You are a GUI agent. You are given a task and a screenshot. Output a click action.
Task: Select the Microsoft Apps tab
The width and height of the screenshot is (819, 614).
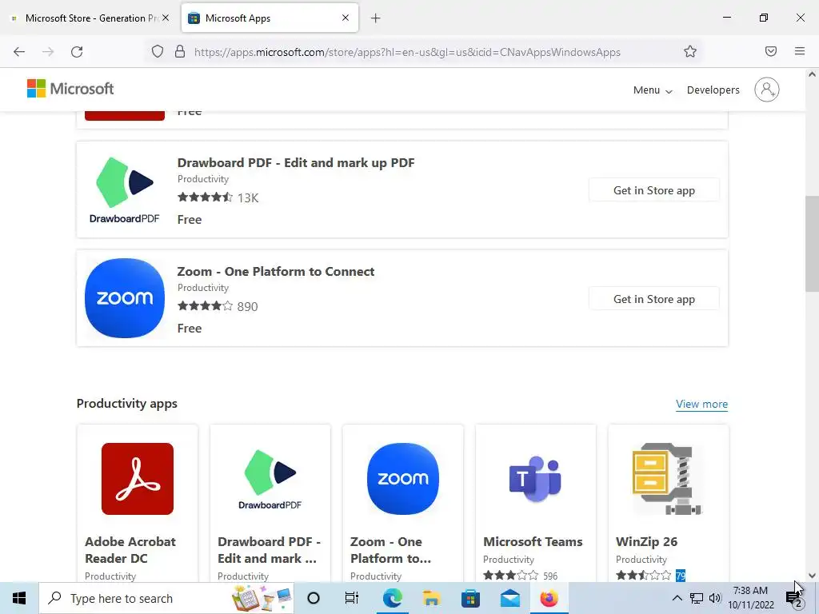coord(270,18)
